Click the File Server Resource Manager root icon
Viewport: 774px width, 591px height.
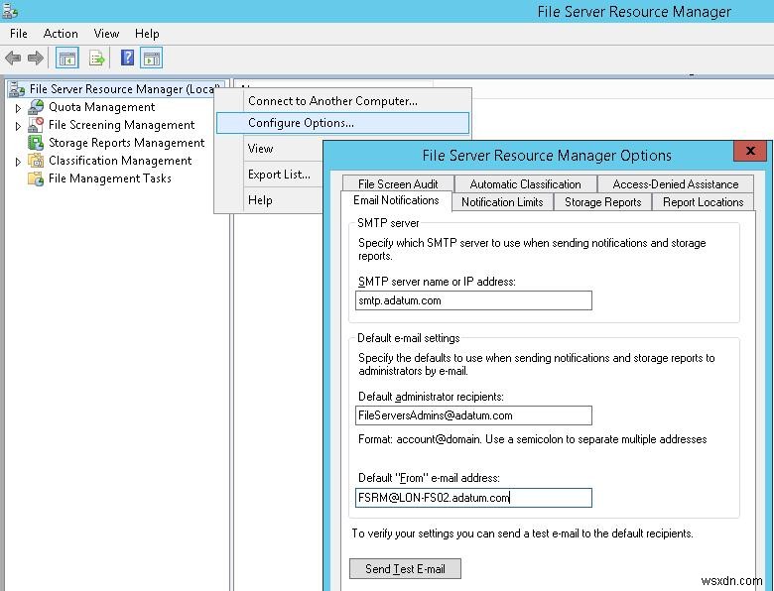click(16, 89)
